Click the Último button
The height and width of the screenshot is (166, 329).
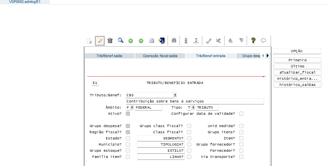tap(297, 66)
